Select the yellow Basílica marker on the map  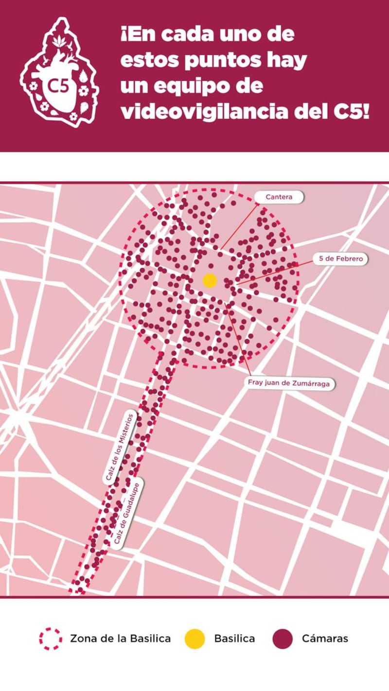(210, 280)
